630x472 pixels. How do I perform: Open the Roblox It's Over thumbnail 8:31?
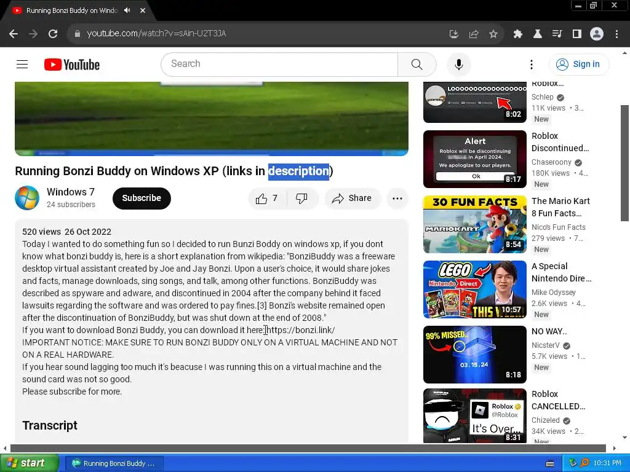coord(475,416)
